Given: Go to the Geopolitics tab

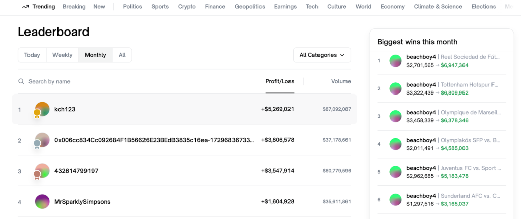Looking at the screenshot, I should click(249, 7).
